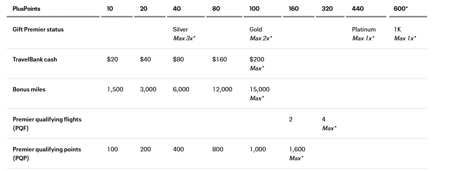Select the 12,000 bonus miles value

click(x=222, y=89)
